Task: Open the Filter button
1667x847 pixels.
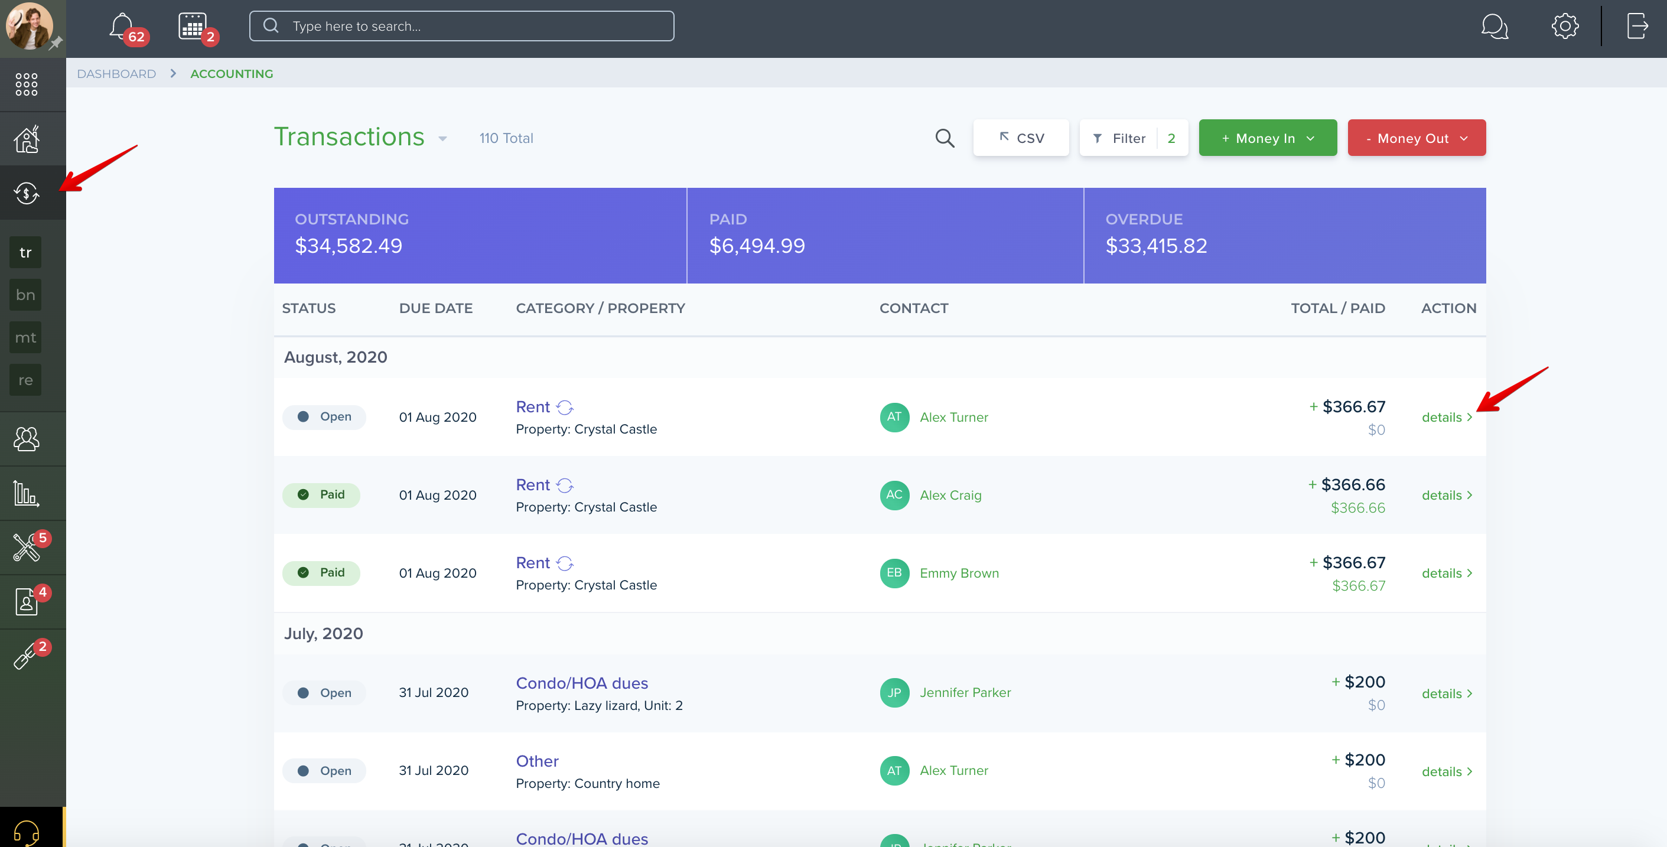Action: 1133,138
